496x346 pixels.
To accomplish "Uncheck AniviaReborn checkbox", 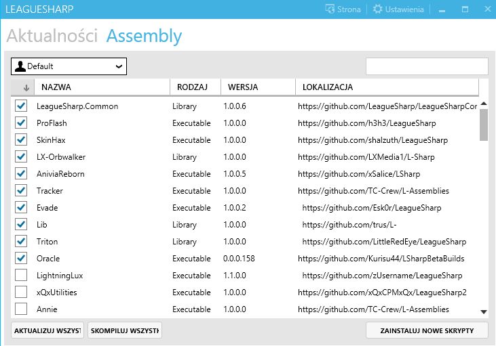I will point(21,173).
